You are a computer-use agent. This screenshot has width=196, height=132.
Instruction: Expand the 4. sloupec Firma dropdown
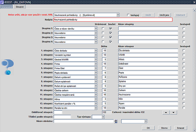coord(96,64)
